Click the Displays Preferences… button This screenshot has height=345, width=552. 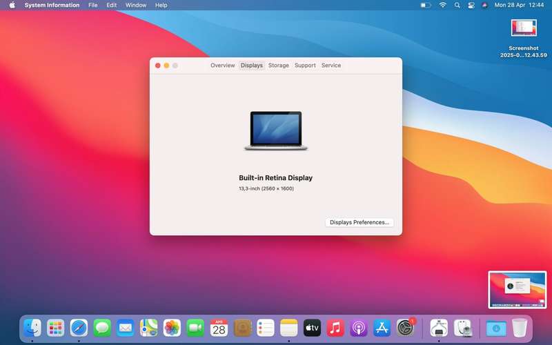tap(359, 222)
